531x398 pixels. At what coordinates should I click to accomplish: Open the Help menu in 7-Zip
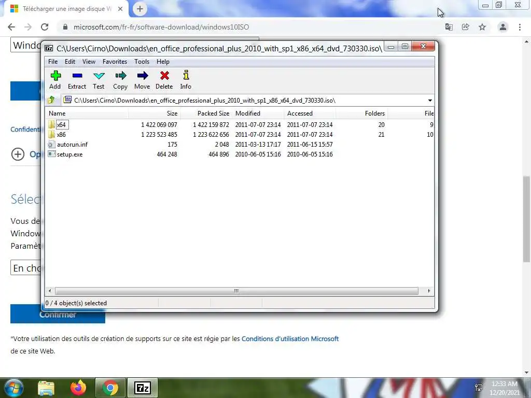(x=163, y=62)
